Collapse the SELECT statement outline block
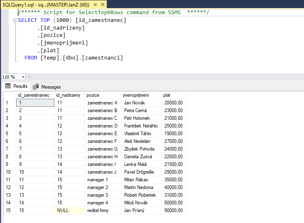 pyautogui.click(x=15, y=20)
